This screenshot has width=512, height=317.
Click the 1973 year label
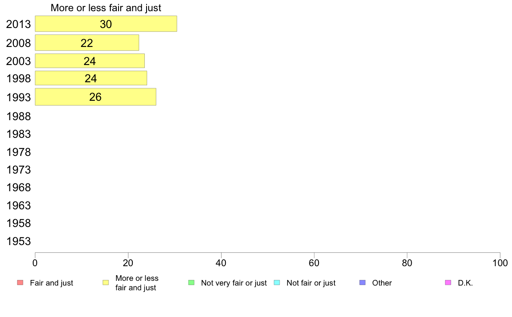(x=19, y=170)
